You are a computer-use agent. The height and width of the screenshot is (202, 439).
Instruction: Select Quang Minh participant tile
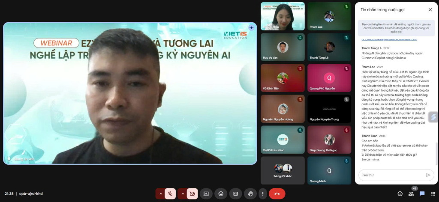point(329,170)
